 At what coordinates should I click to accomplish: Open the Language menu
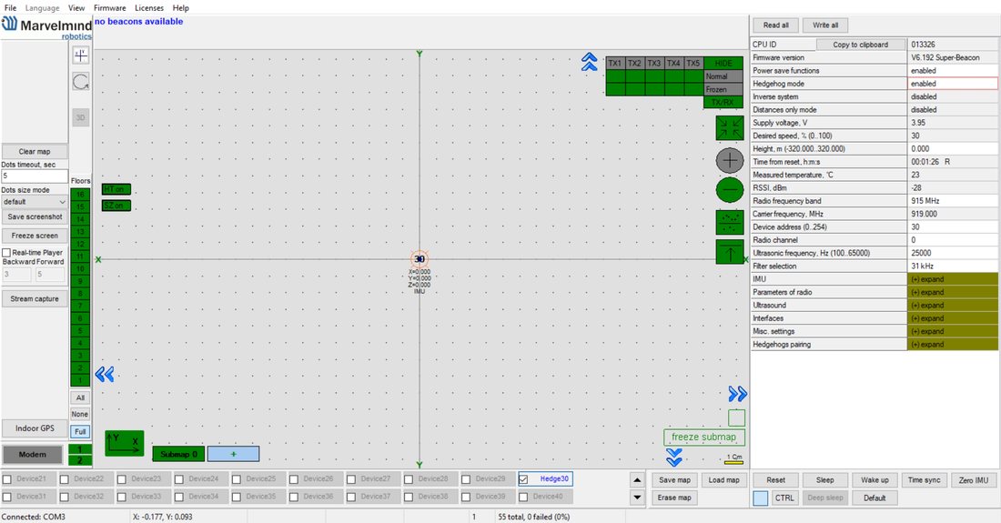42,7
